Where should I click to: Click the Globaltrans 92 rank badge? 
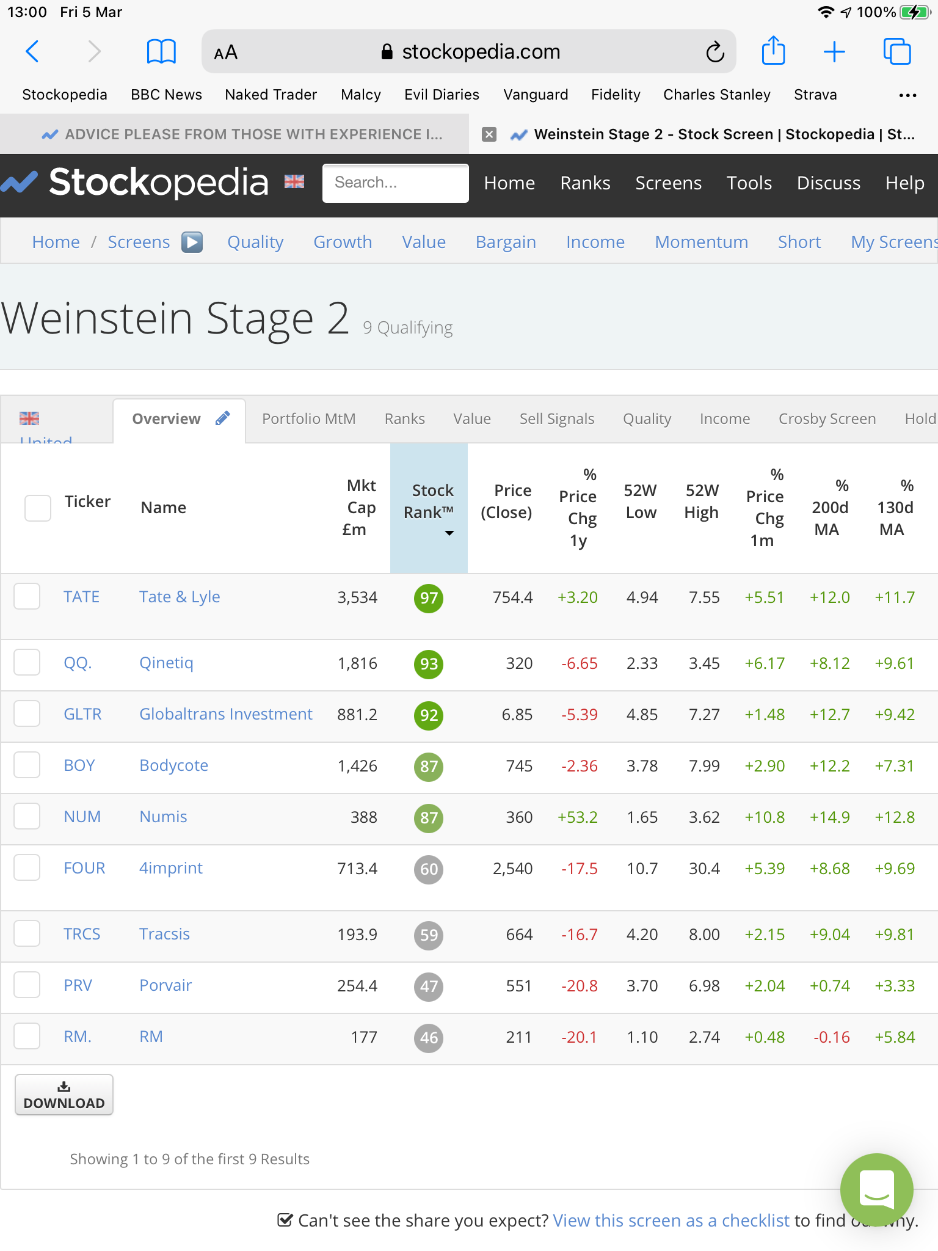coord(429,715)
